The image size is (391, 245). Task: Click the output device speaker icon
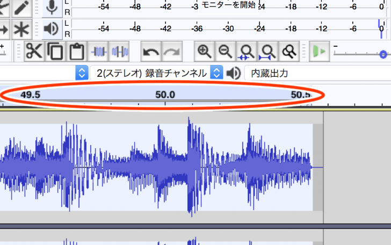[234, 73]
